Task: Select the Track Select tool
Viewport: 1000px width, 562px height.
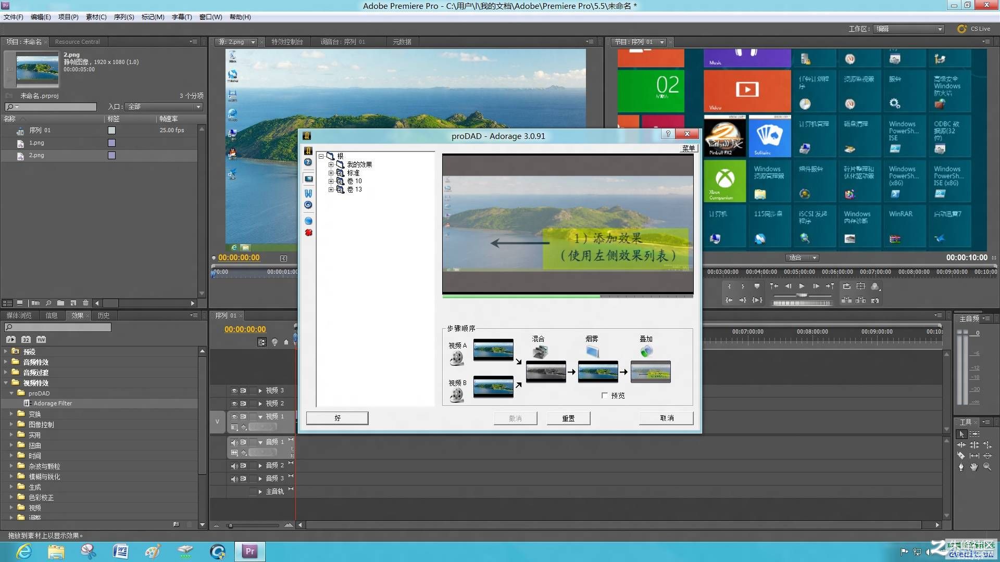Action: click(974, 434)
